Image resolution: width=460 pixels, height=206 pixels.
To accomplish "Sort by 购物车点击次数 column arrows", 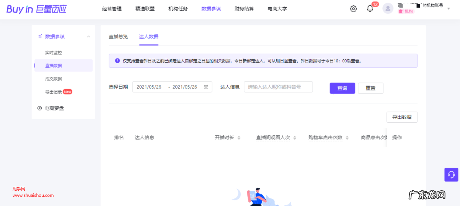I will 347,138.
